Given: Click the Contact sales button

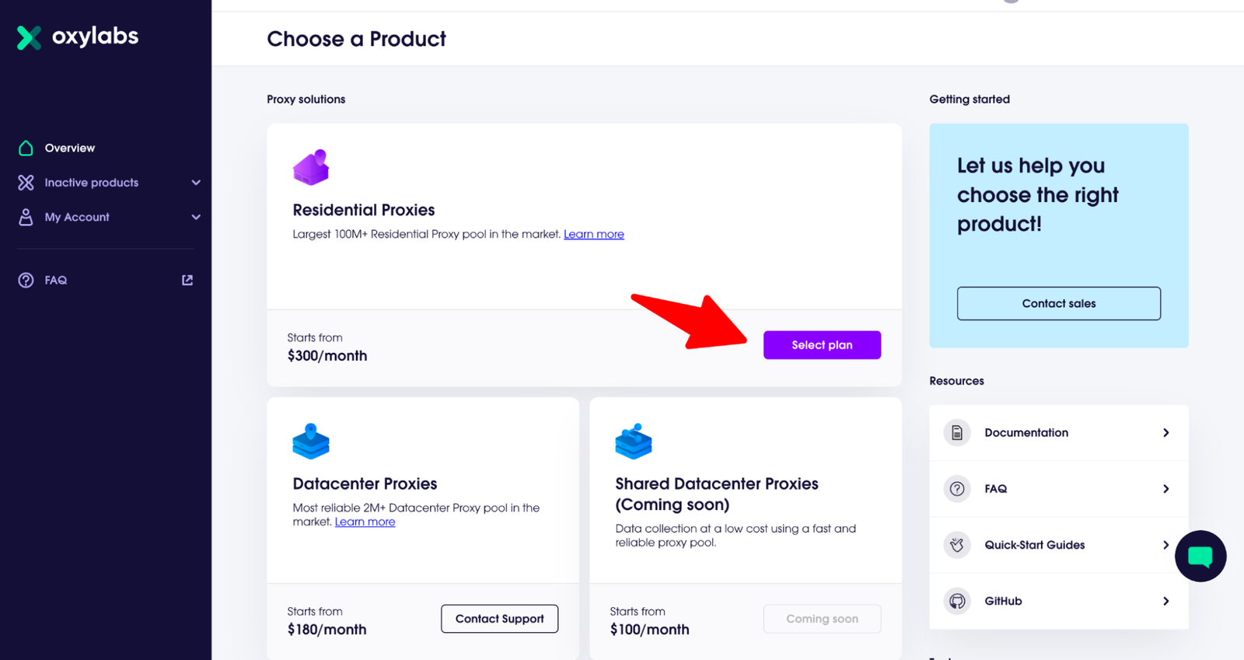Looking at the screenshot, I should (x=1058, y=303).
